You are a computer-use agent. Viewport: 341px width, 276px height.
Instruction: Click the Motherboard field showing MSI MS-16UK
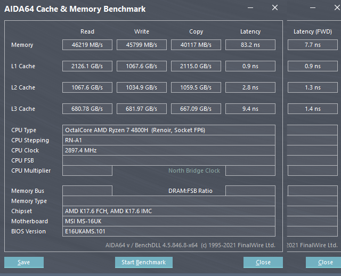tap(169, 221)
